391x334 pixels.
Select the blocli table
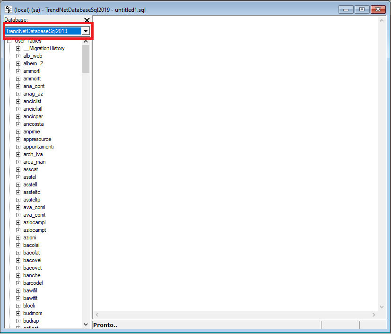pos(29,306)
